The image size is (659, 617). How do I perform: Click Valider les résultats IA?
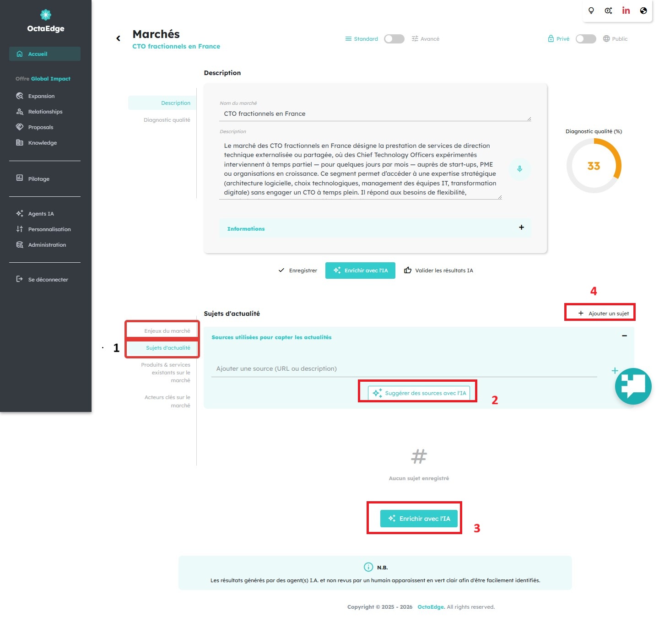[438, 271]
